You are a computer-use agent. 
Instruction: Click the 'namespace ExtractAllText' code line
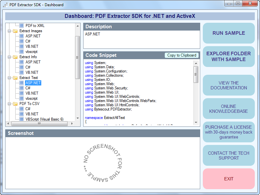(x=105, y=118)
